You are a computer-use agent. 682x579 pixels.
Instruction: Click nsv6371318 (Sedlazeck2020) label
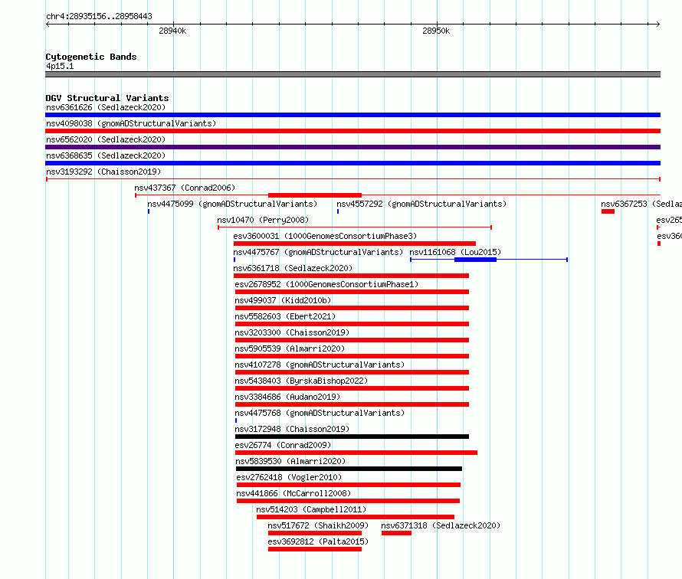(x=441, y=525)
